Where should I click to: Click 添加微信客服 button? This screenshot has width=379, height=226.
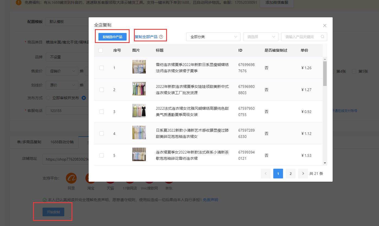[277, 3]
